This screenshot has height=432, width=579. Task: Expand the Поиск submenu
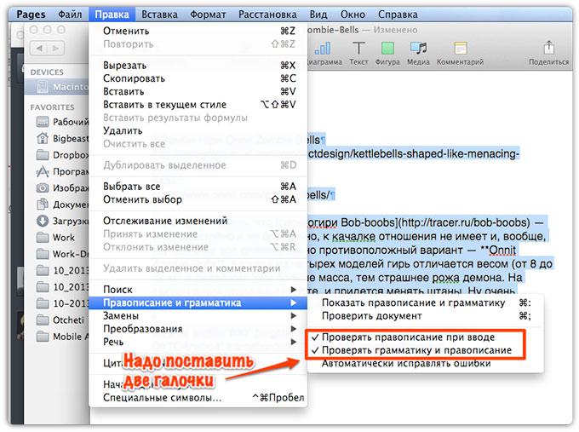click(x=198, y=290)
